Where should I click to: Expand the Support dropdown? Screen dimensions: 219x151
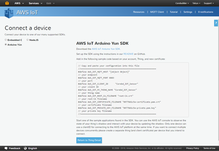click(209, 3)
